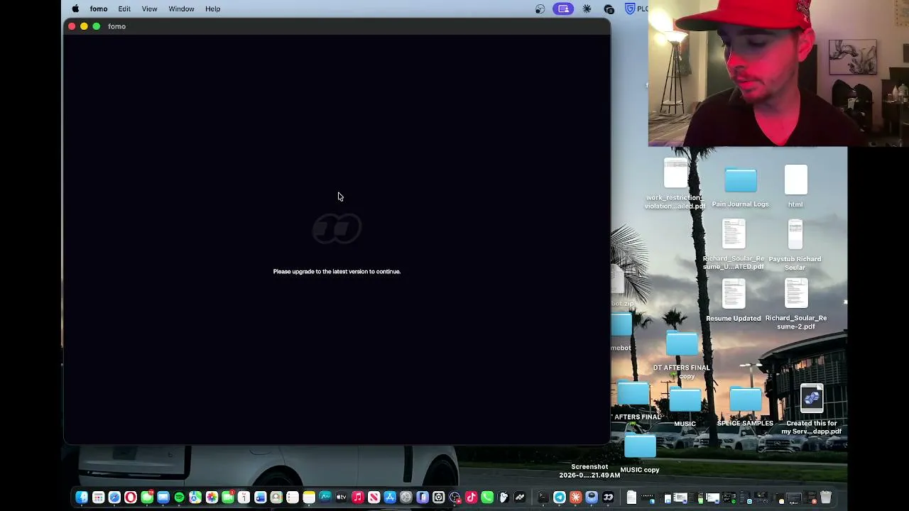This screenshot has width=909, height=511.
Task: Open the View menu
Action: coord(149,9)
